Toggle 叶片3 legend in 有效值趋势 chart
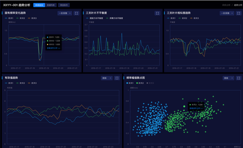 pyautogui.click(x=32, y=83)
